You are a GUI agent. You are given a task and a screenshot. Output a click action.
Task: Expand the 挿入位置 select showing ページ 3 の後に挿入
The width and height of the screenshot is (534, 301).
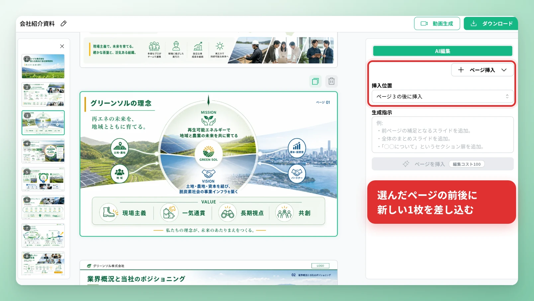[443, 96]
